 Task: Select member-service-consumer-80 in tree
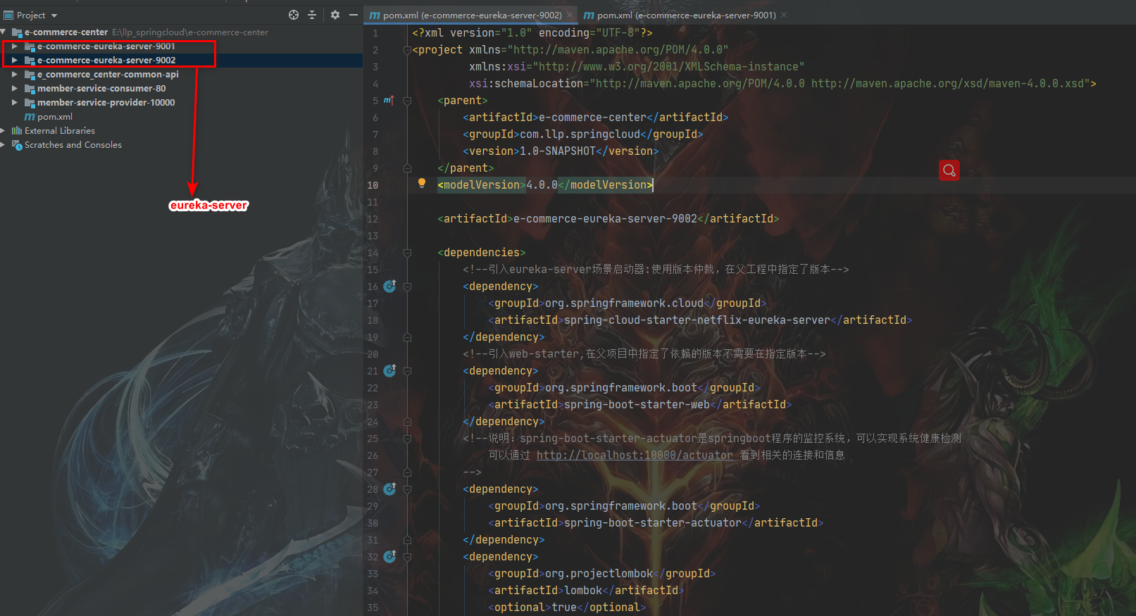(101, 89)
